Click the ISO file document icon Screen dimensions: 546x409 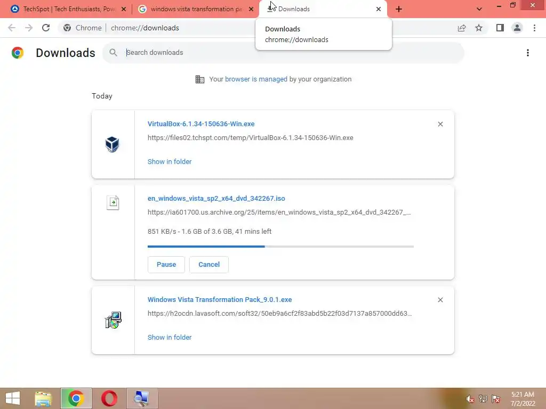point(113,202)
